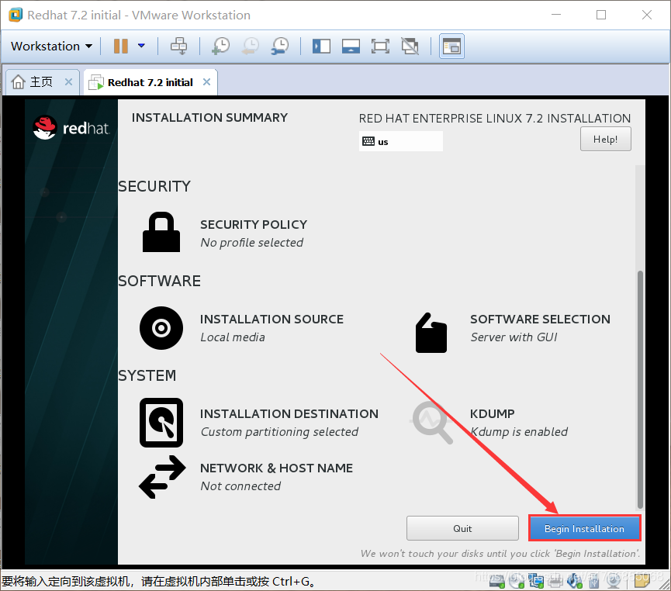Click the Quit button
Viewport: 671px width, 591px height.
[x=462, y=528]
